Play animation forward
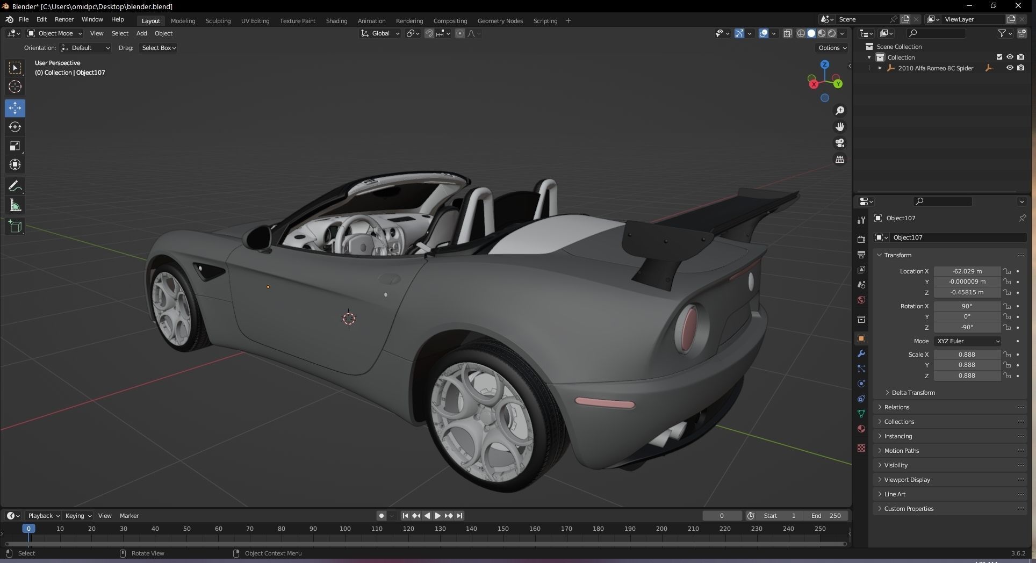This screenshot has width=1036, height=563. [438, 516]
